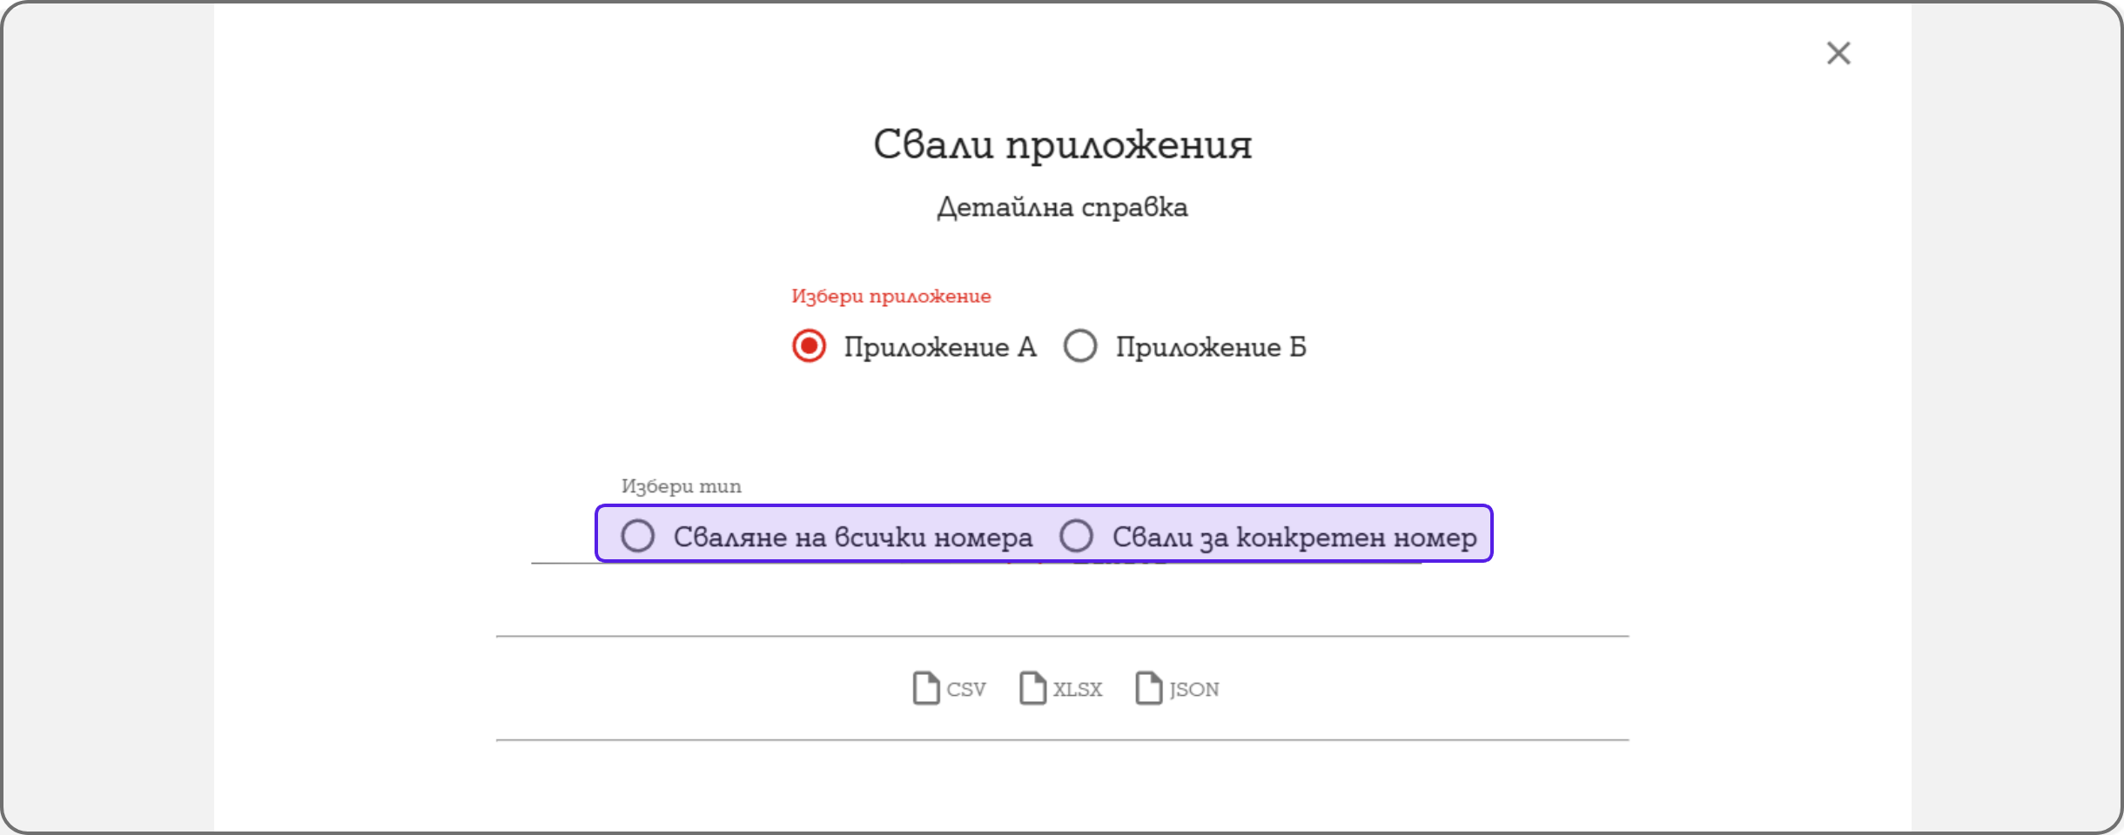Viewport: 2124px width, 835px height.
Task: Click the document icon beside CSV
Action: 927,687
